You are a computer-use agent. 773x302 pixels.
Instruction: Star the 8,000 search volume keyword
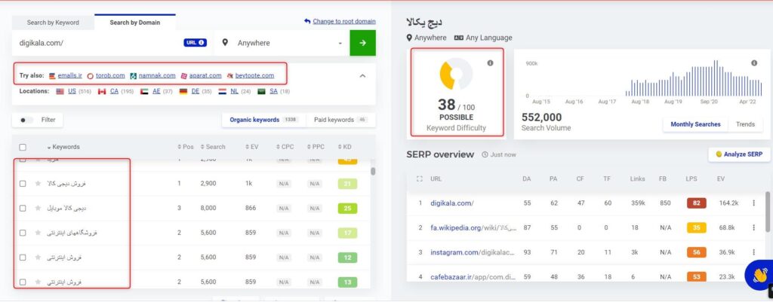tap(38, 208)
